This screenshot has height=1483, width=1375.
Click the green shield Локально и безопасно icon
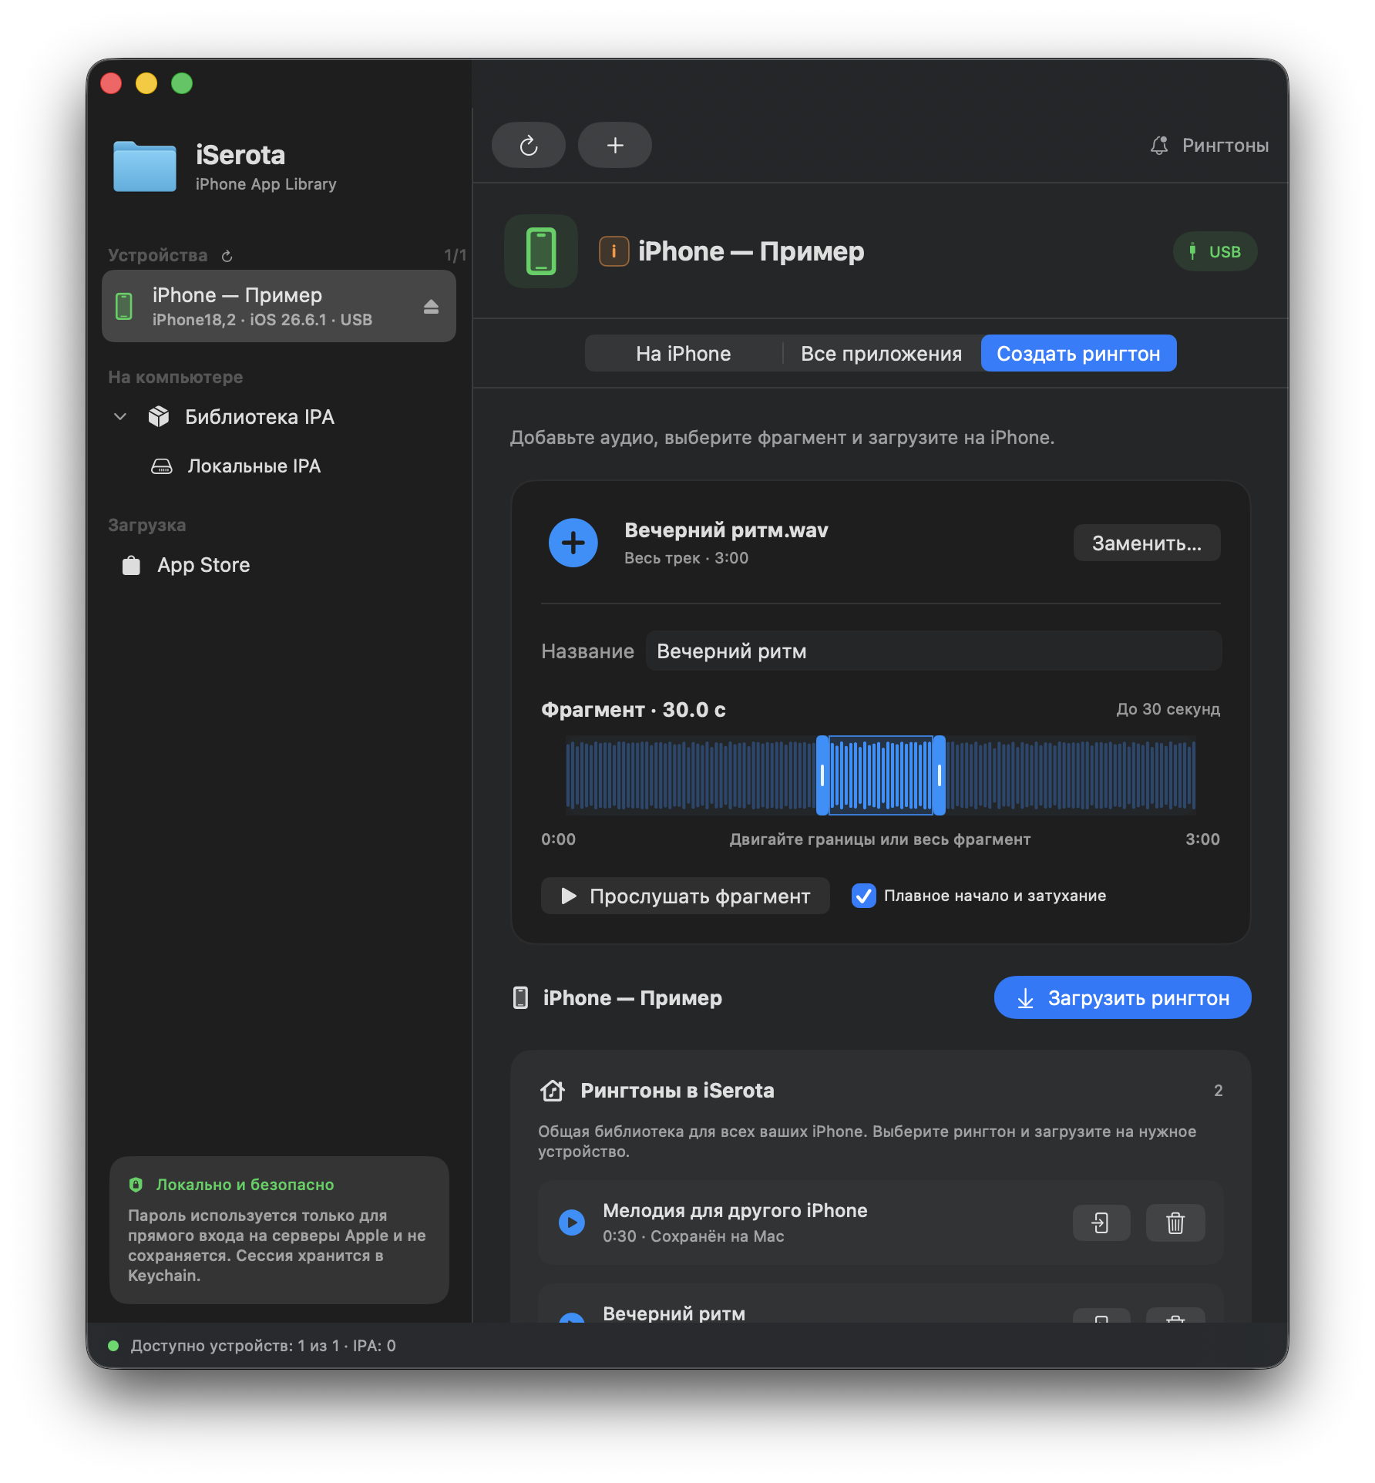tap(136, 1185)
